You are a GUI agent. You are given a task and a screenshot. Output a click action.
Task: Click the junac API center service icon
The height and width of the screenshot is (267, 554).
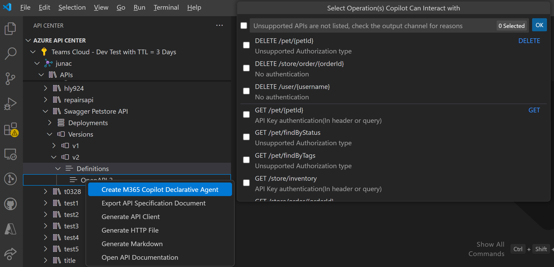(x=48, y=63)
